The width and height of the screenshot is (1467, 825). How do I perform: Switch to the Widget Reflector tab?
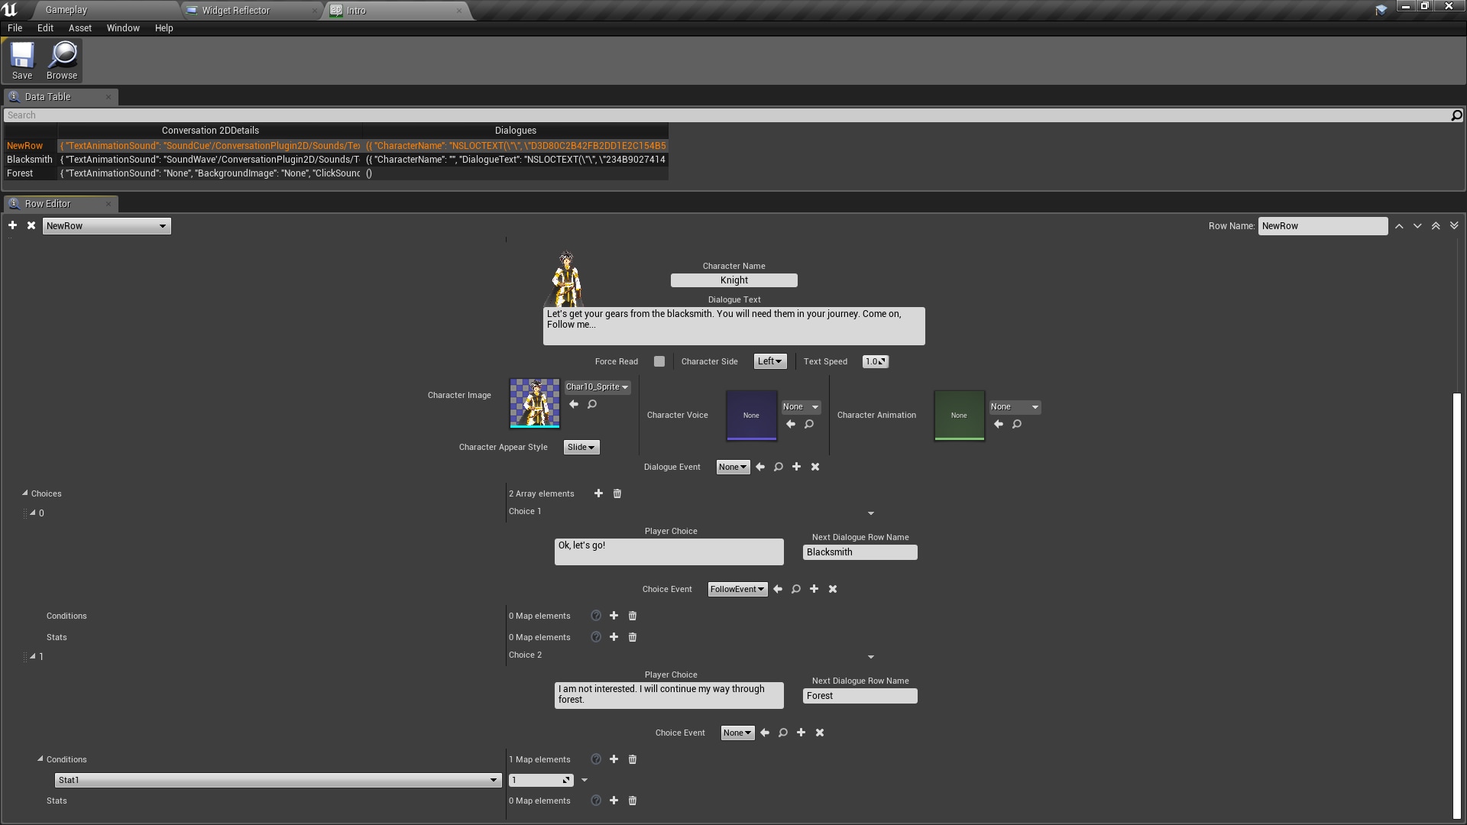(x=235, y=11)
